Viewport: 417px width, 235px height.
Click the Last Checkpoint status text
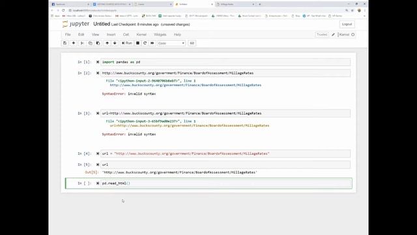pos(135,25)
